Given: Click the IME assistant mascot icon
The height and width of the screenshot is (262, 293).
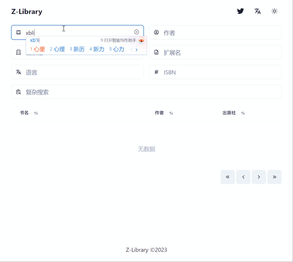Looking at the screenshot, I should (141, 40).
